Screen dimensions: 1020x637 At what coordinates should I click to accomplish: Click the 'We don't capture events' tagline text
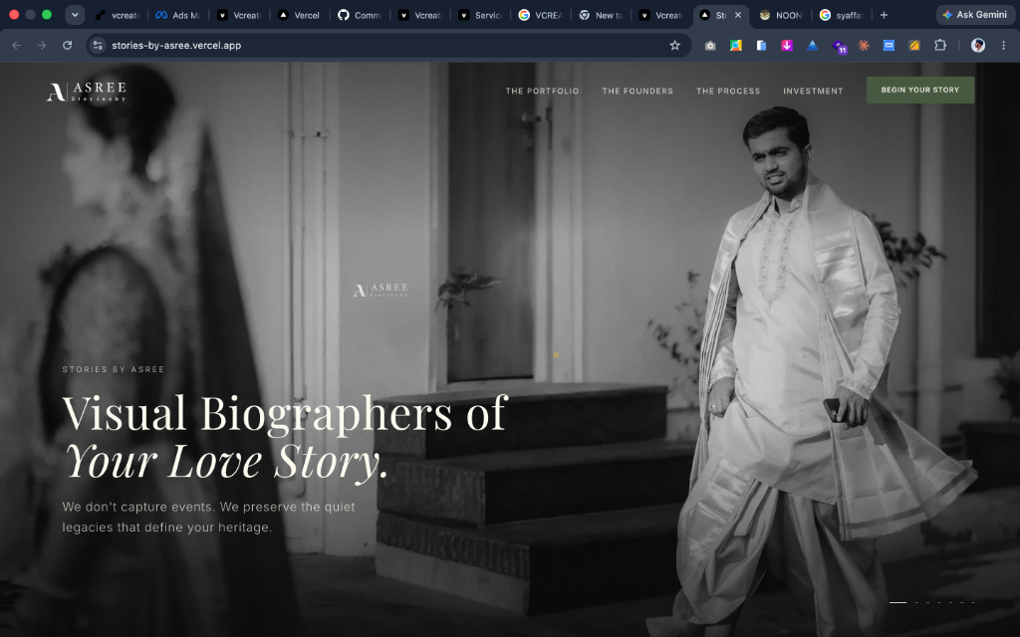click(208, 517)
